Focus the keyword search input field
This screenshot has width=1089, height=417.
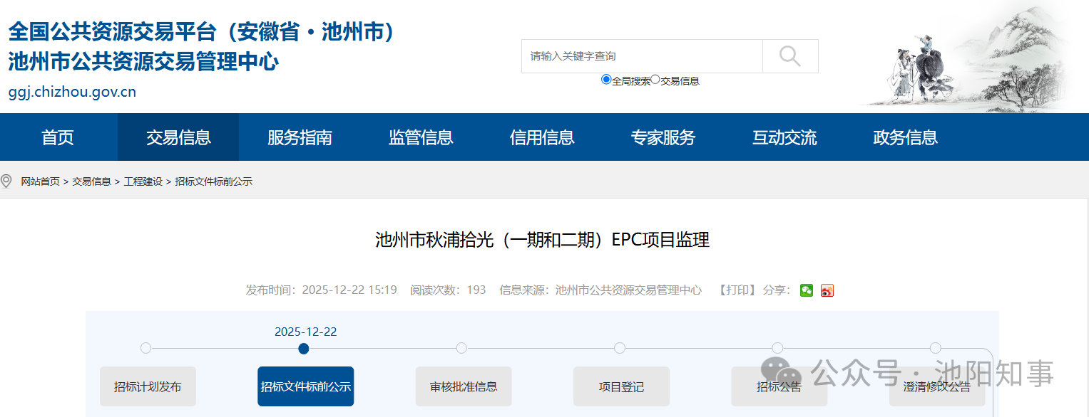tap(642, 56)
